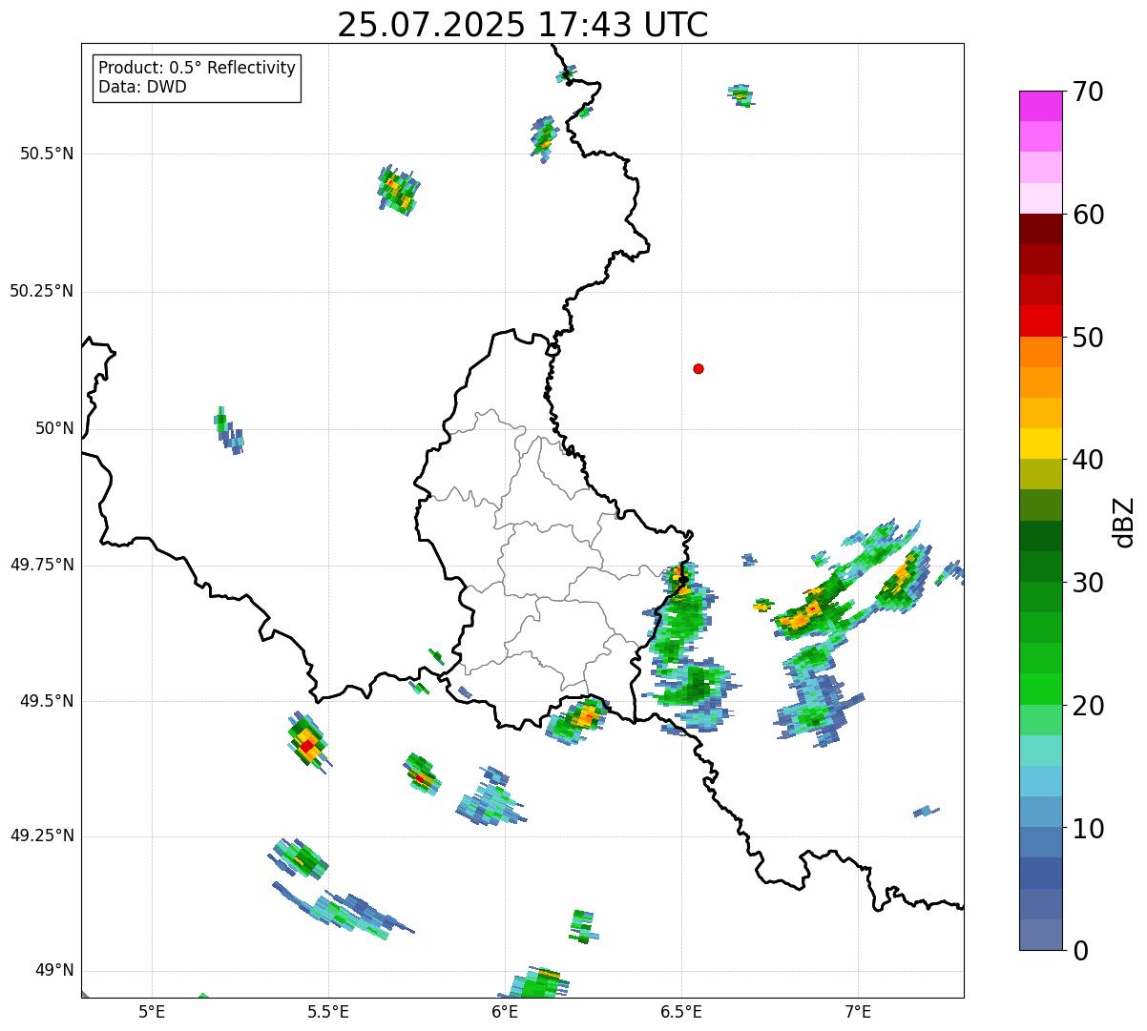The image size is (1147, 1031).
Task: Click the small echo near 5.2°E 50°N
Action: click(227, 430)
